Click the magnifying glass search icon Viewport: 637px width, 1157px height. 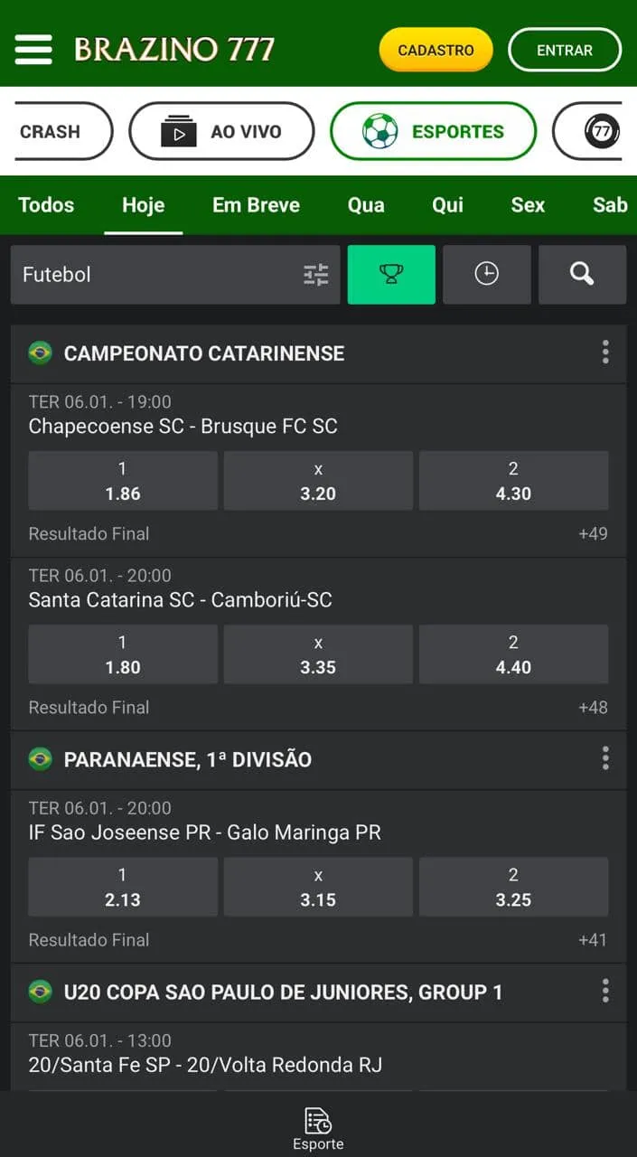582,274
